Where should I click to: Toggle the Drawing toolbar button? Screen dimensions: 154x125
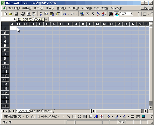(117, 14)
